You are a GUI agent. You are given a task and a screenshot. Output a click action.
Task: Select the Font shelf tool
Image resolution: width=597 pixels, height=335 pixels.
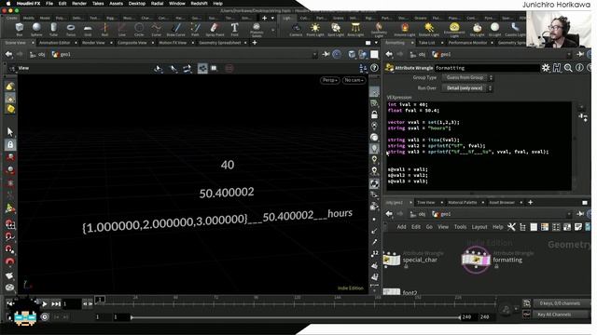(234, 29)
